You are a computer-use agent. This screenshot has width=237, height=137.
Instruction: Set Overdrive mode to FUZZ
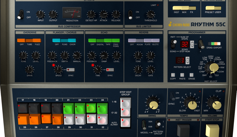pyautogui.click(x=37, y=40)
